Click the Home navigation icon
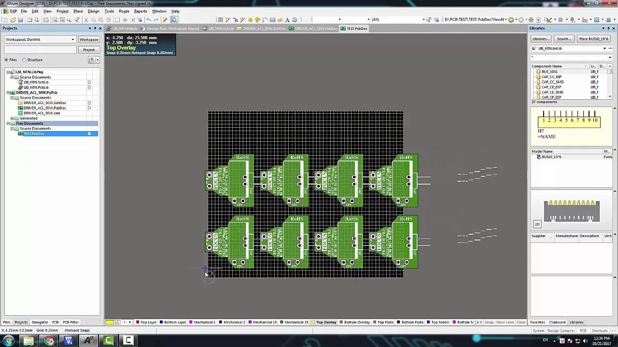 point(531,20)
